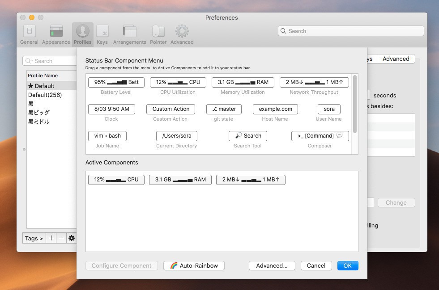Open the Appearance preferences pane

click(x=56, y=34)
